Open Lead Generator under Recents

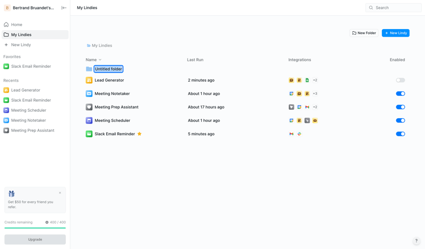click(x=35, y=90)
